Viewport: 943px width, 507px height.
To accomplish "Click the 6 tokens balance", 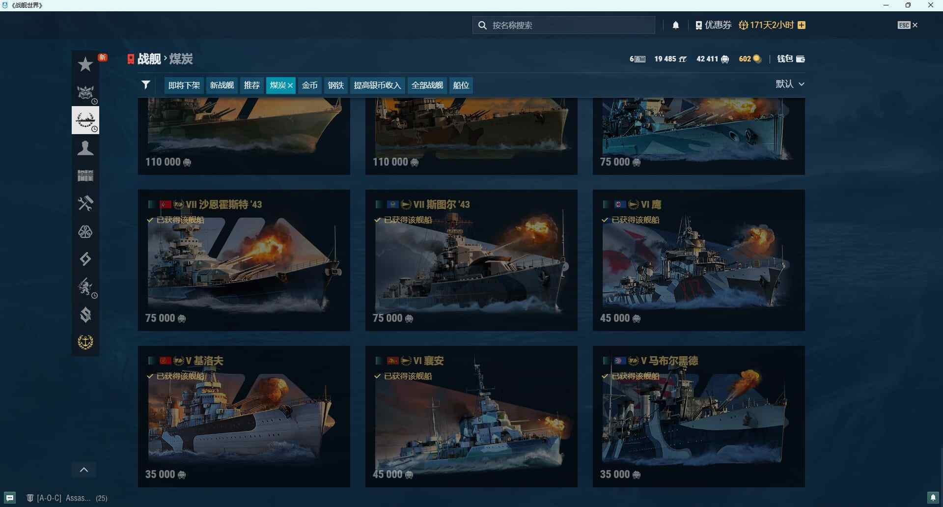I will [x=638, y=59].
